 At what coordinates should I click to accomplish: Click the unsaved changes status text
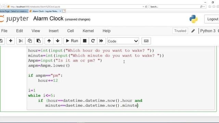[78, 19]
